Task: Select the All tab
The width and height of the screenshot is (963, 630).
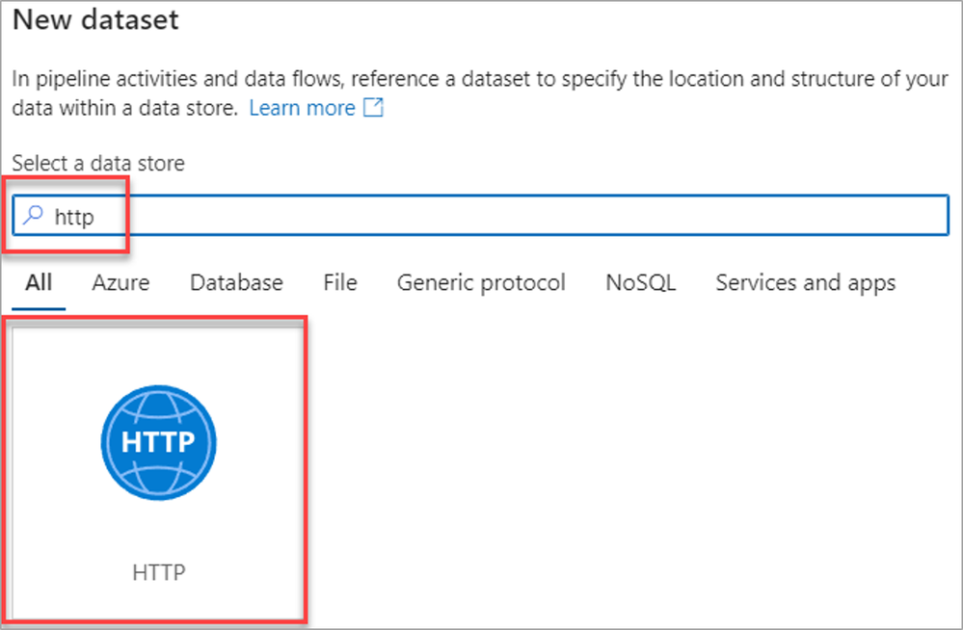Action: 39,282
